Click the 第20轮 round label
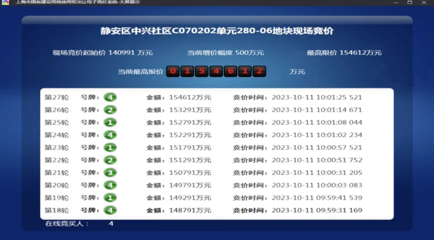 pos(57,185)
